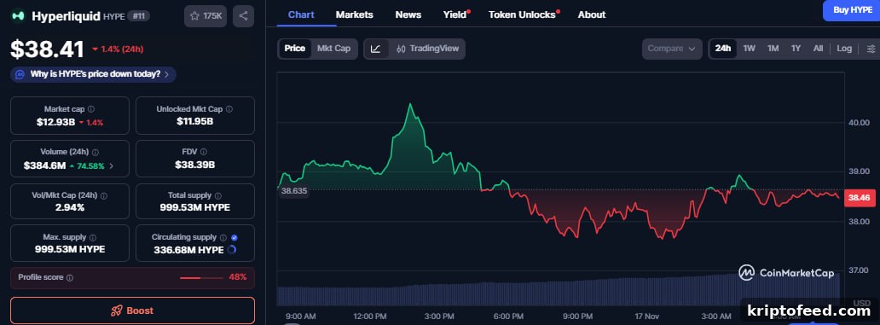The image size is (880, 325).
Task: Open the About tab
Action: tap(592, 15)
